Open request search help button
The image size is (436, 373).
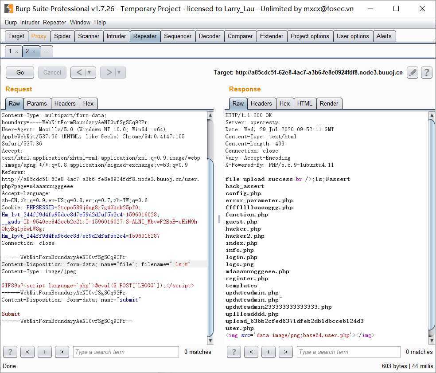pyautogui.click(x=10, y=352)
